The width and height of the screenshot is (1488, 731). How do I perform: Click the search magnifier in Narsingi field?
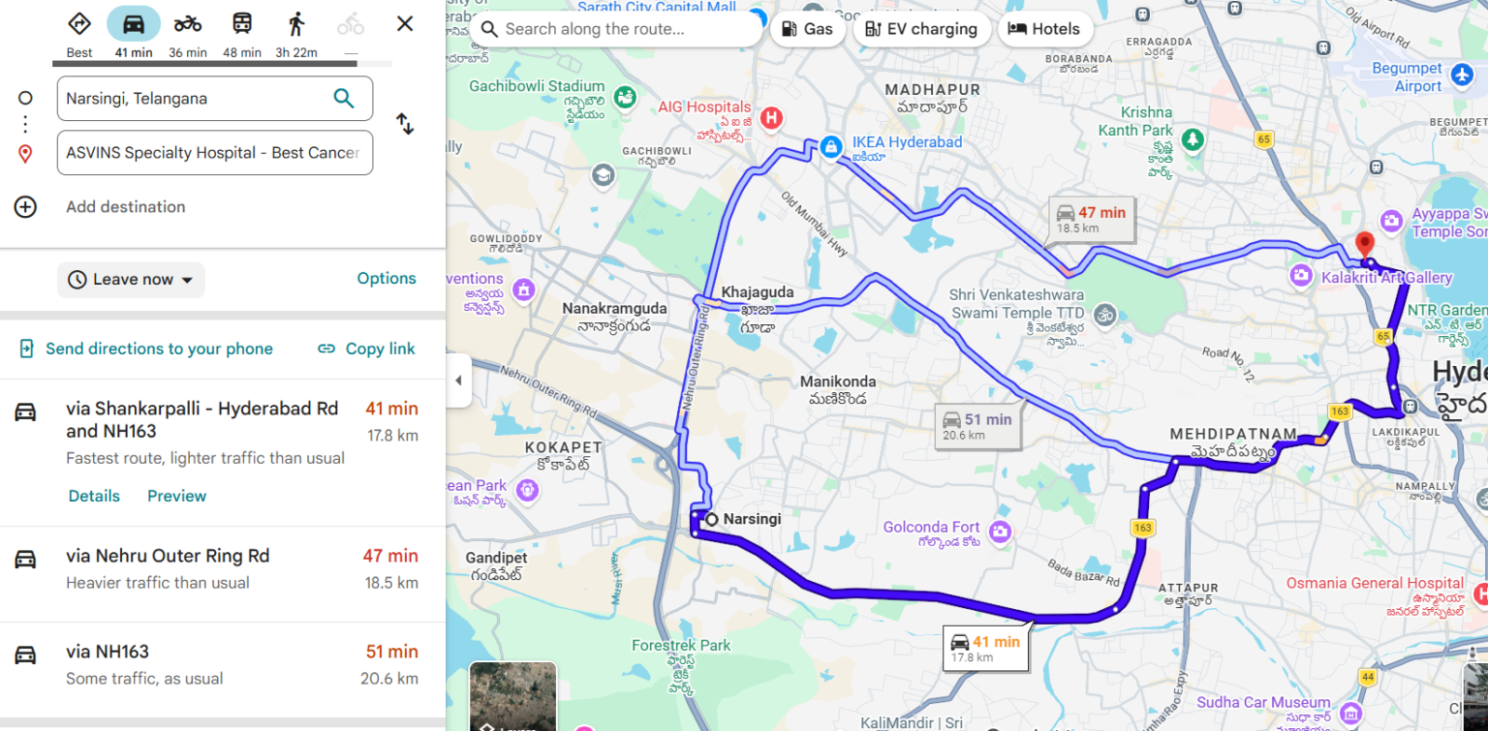point(344,98)
